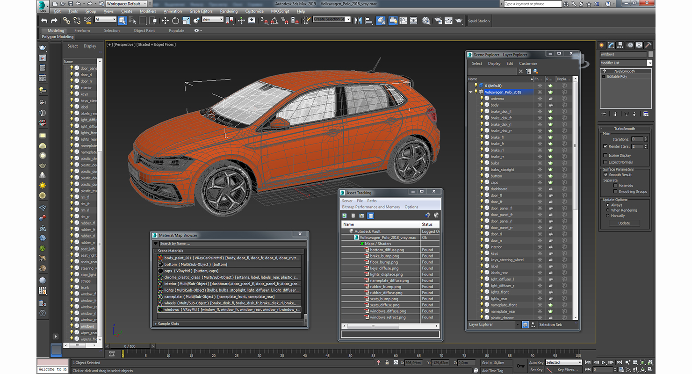Open the key mode Selected dropdown
692x374 pixels.
(563, 362)
